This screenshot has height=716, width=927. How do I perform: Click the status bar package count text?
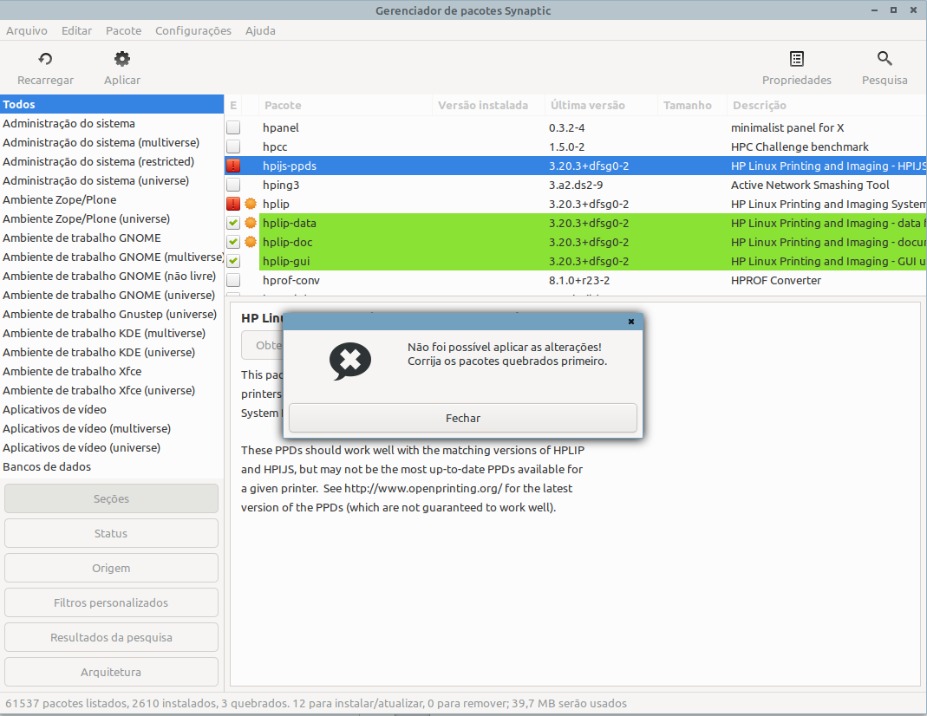[x=317, y=704]
